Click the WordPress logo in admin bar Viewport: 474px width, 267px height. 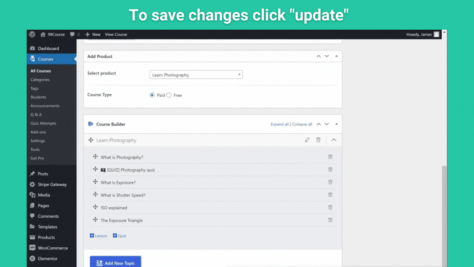click(32, 34)
